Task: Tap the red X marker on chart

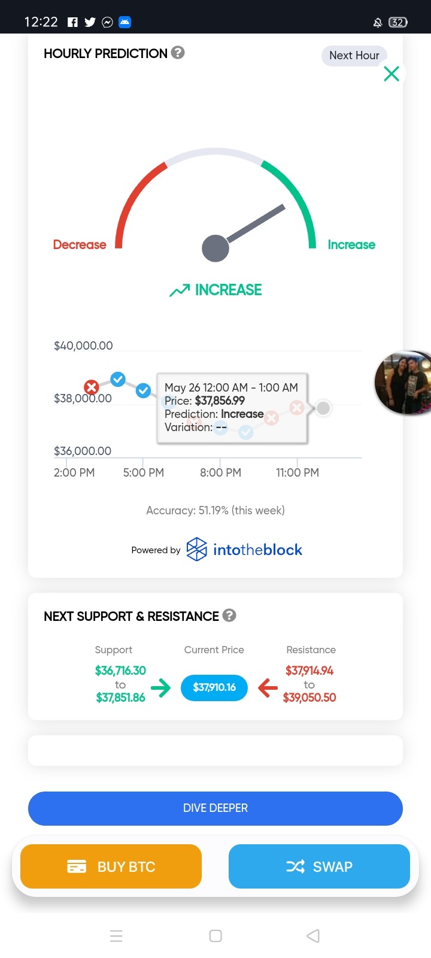Action: 92,387
